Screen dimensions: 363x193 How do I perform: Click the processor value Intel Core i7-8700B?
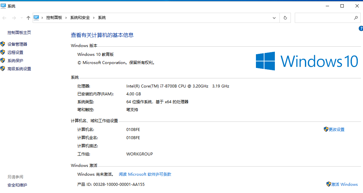coord(178,86)
